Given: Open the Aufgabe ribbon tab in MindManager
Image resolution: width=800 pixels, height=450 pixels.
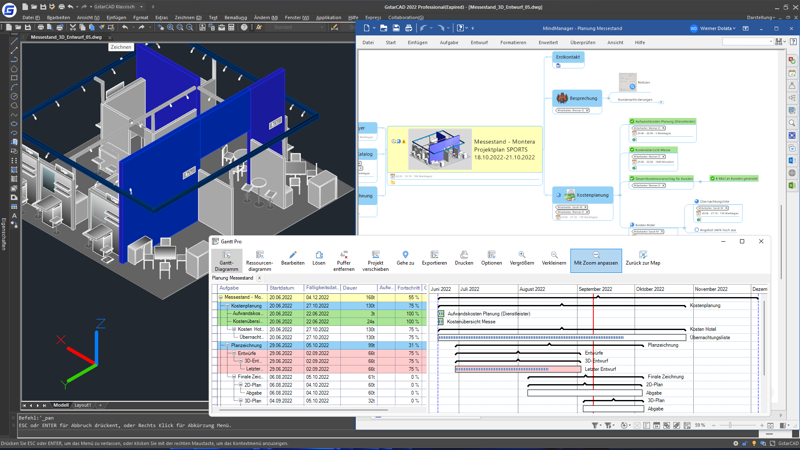Looking at the screenshot, I should pos(449,42).
